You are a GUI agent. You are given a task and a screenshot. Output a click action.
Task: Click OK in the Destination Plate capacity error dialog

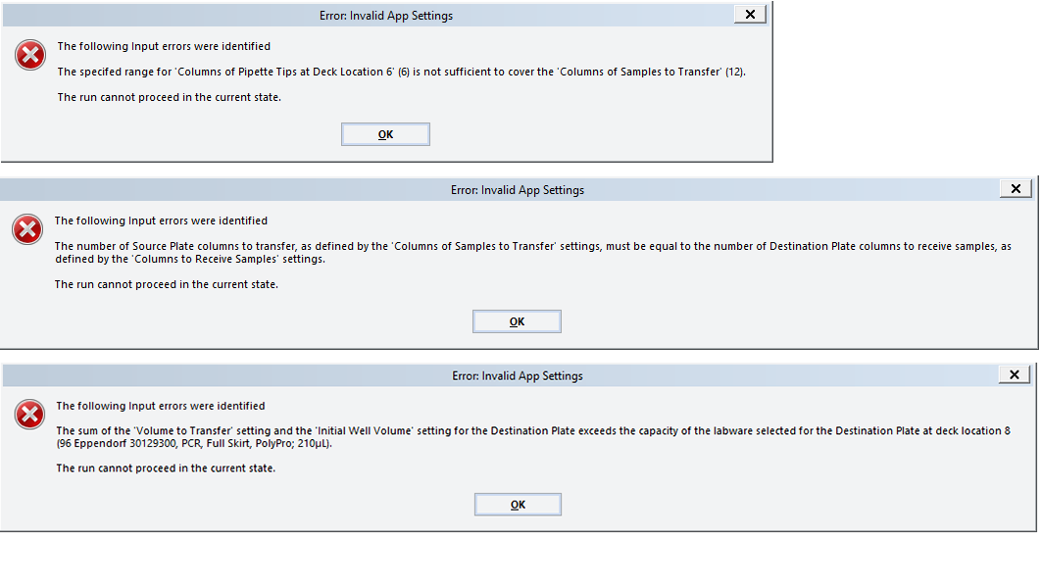point(518,505)
